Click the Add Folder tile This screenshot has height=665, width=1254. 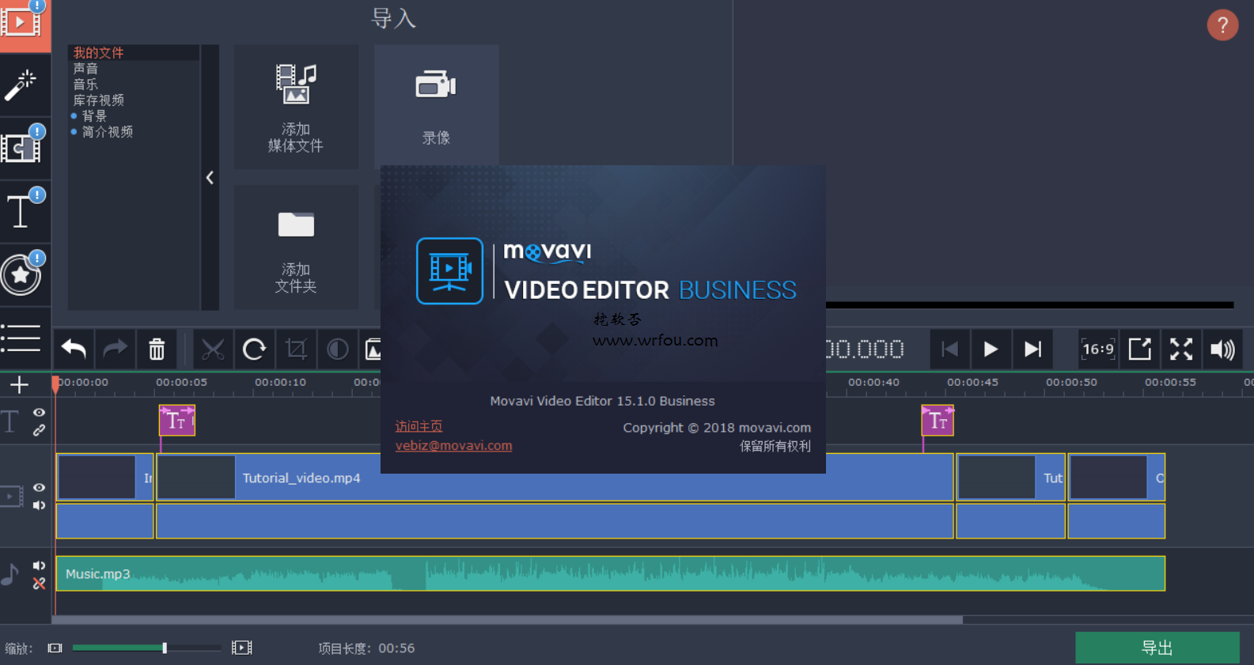[x=296, y=247]
